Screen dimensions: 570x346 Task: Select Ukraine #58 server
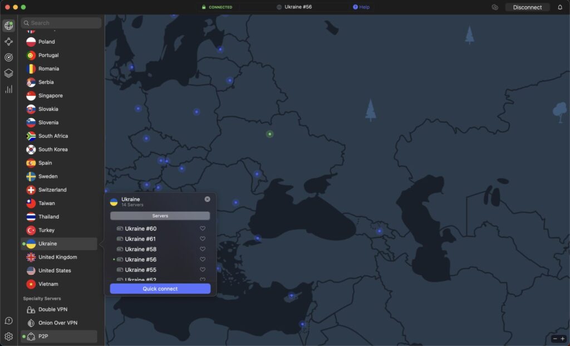pyautogui.click(x=140, y=249)
